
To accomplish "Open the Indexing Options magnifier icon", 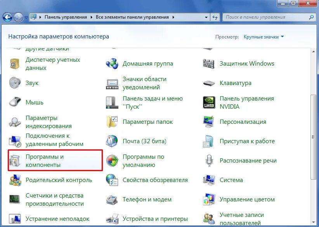I will click(x=15, y=122).
